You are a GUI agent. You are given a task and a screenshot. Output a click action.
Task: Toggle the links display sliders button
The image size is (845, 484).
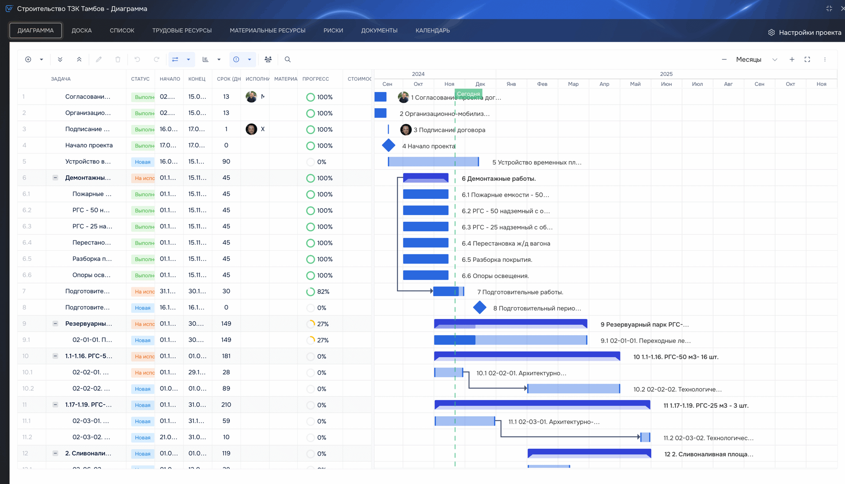(175, 59)
